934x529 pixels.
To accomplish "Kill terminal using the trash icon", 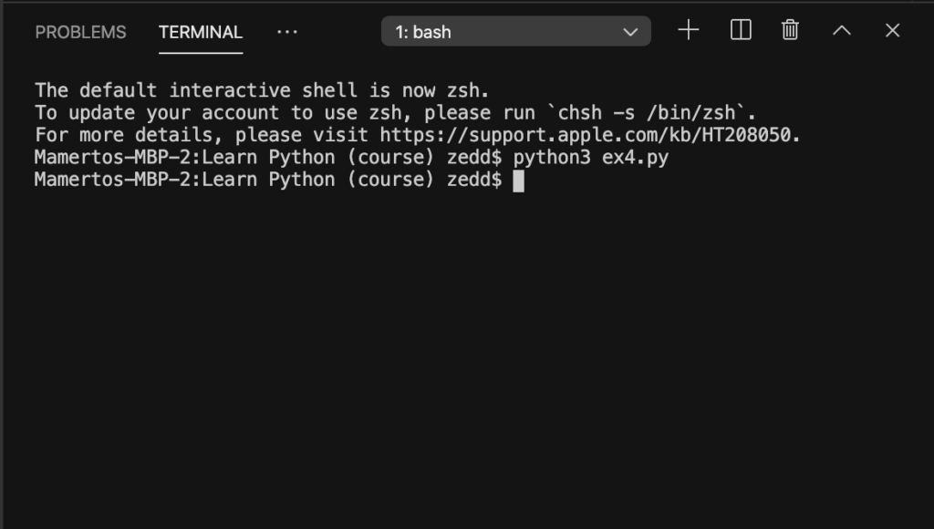I will coord(790,30).
